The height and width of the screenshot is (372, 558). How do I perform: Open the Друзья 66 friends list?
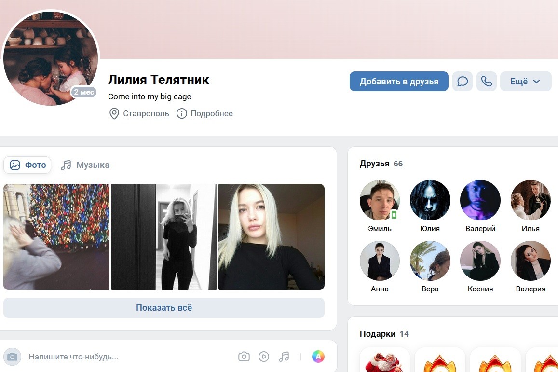tap(381, 164)
